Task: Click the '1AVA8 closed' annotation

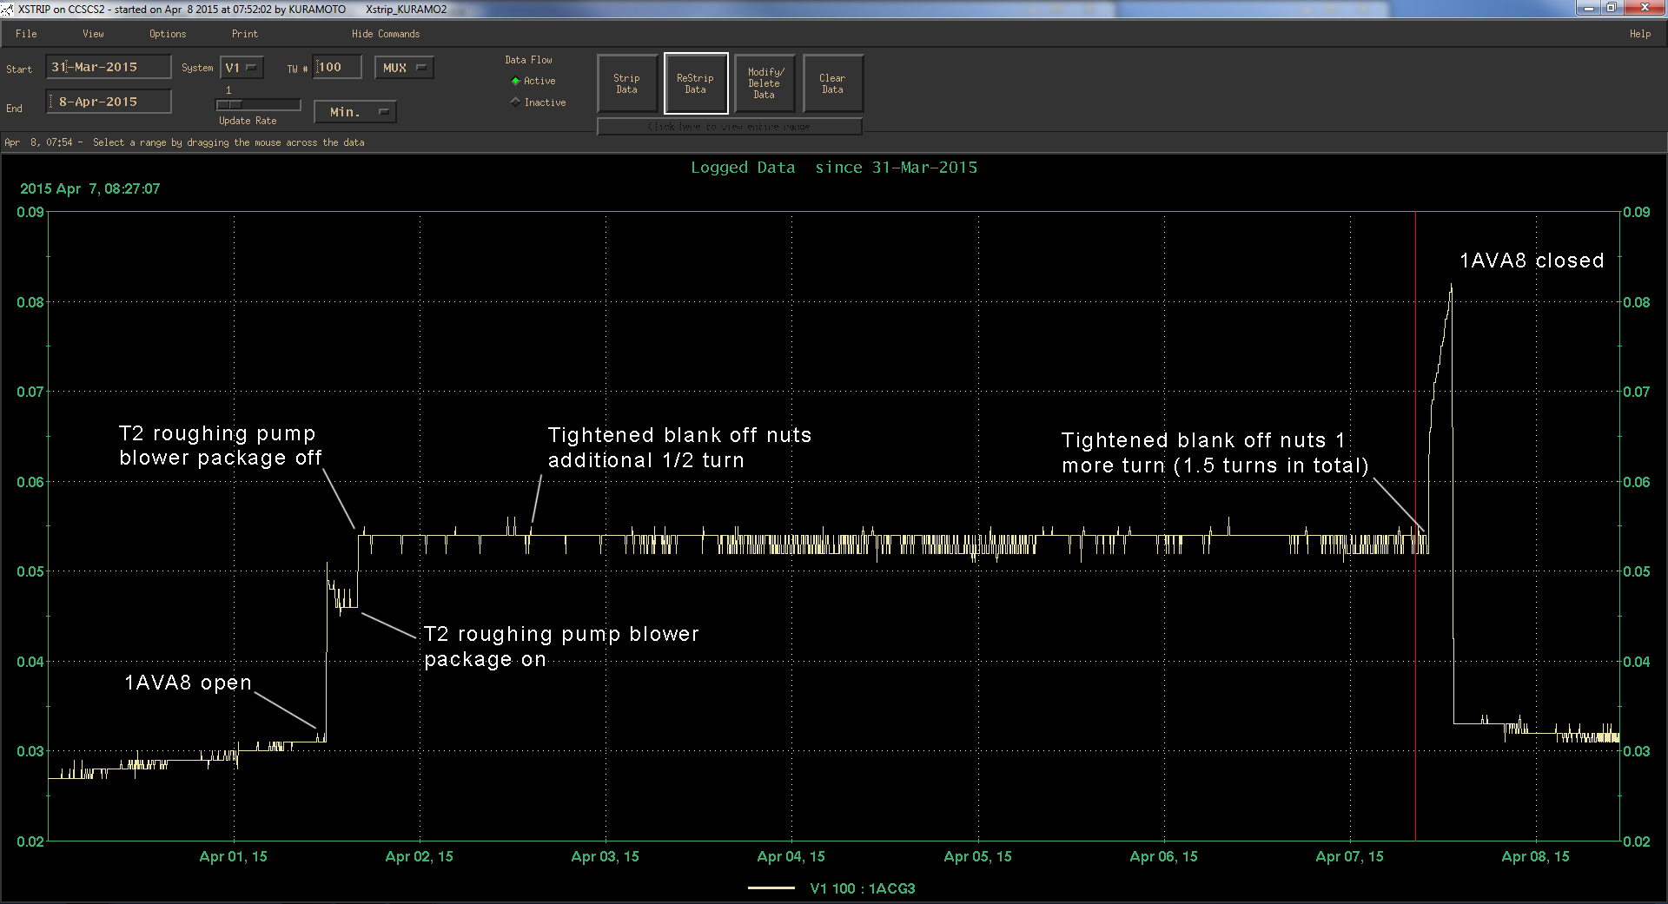Action: coord(1532,261)
